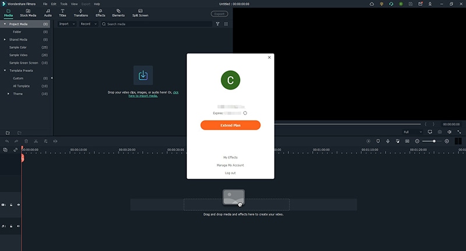Toggle lock on audio track 1
This screenshot has width=466, height=251.
(11, 226)
